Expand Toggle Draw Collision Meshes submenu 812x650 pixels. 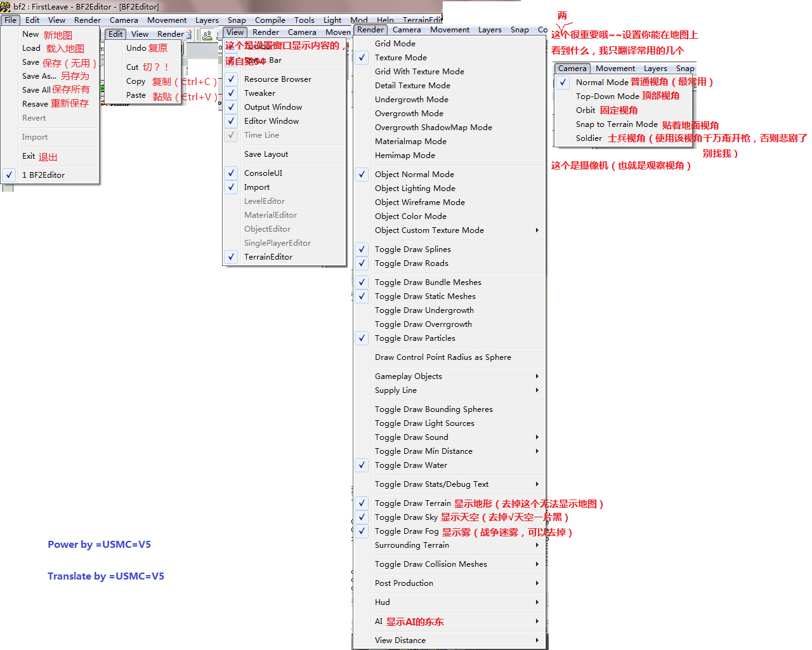(449, 564)
